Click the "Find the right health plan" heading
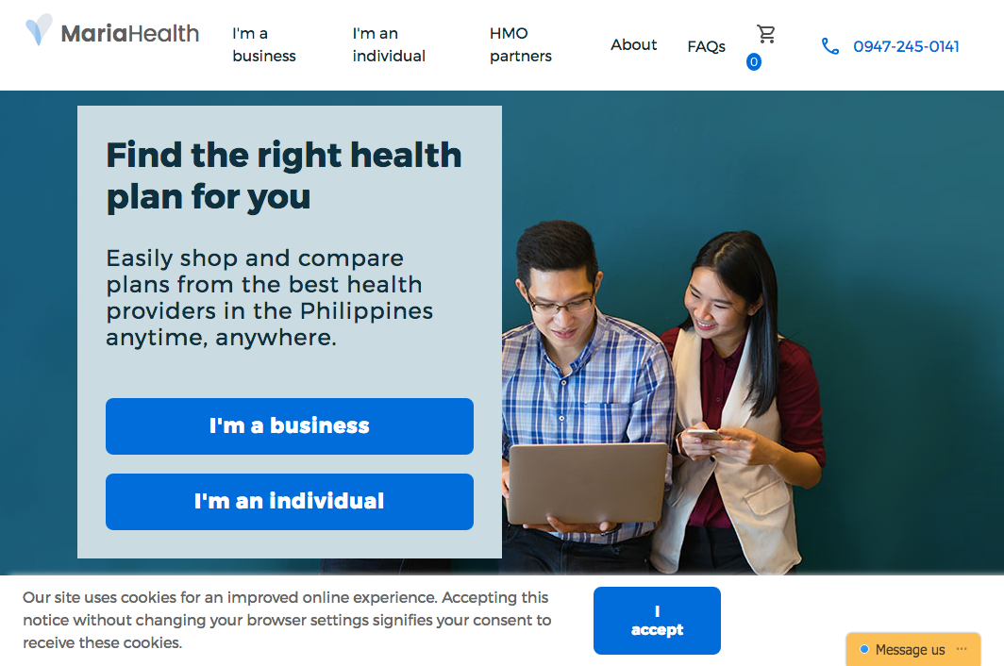The height and width of the screenshot is (666, 1004). pyautogui.click(x=284, y=175)
